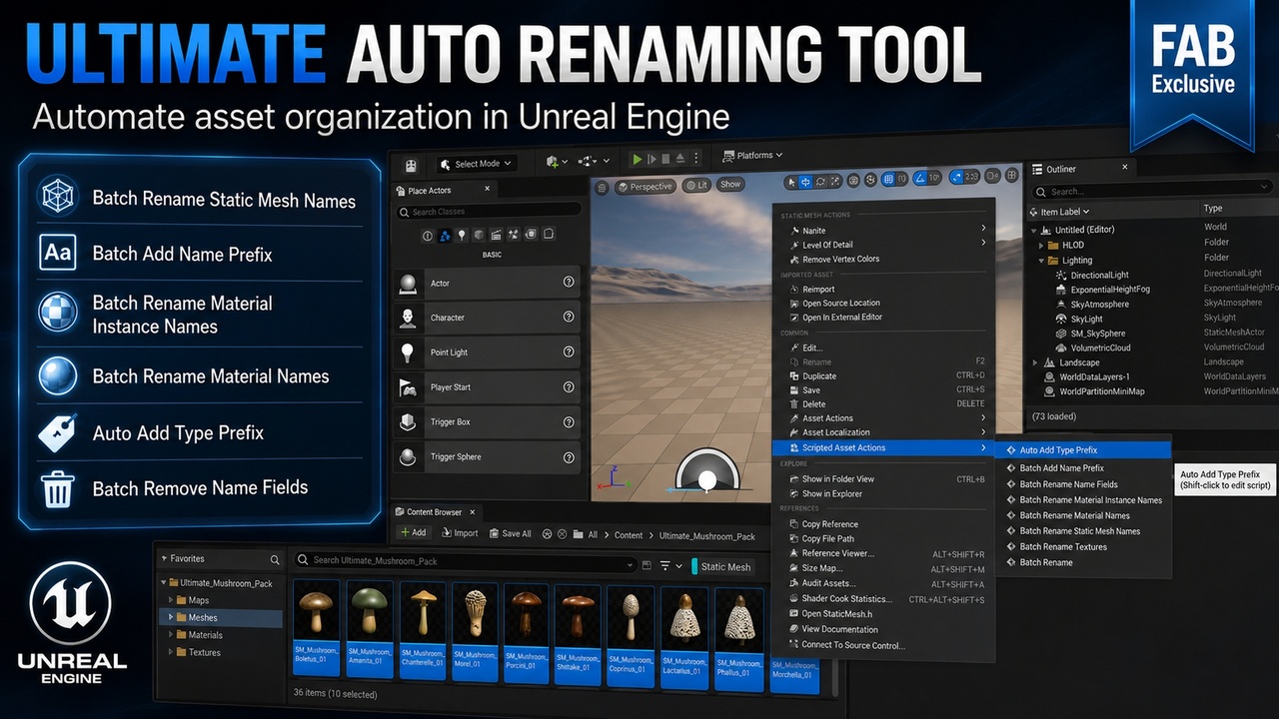Screen dimensions: 1279x719
Task: Open help for Trigger Sphere
Action: point(569,458)
